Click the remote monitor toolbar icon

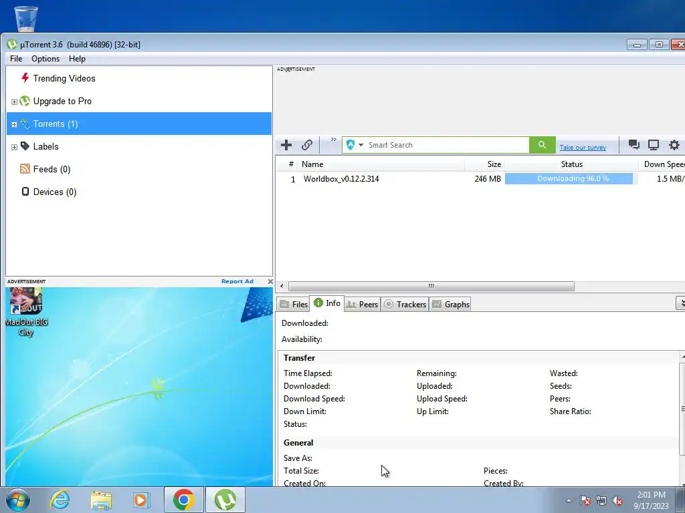pos(654,145)
